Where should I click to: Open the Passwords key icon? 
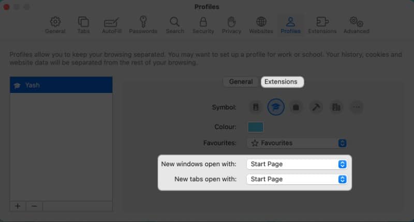[143, 24]
